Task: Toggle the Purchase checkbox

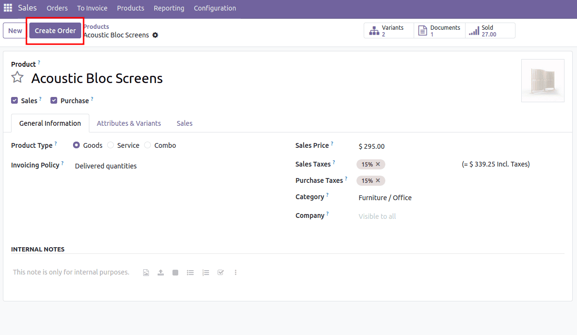Action: (54, 101)
